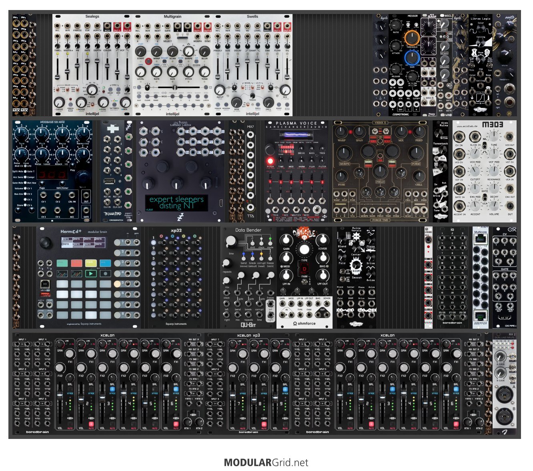Tap the green step pad on Hermod+
Screen dimensions: 533x471
pos(62,263)
